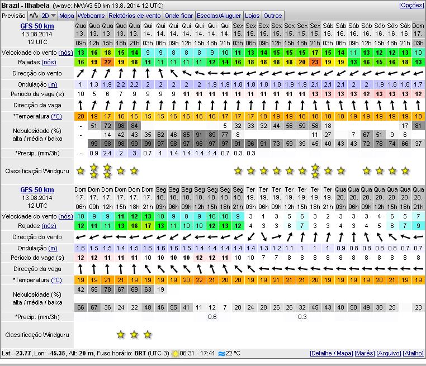Click the title text Brazil - Ilhabela
The height and width of the screenshot is (366, 426).
click(x=26, y=5)
